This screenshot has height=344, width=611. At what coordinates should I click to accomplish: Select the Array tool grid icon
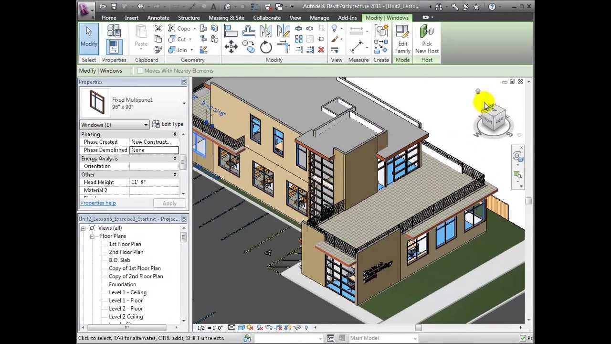(299, 39)
